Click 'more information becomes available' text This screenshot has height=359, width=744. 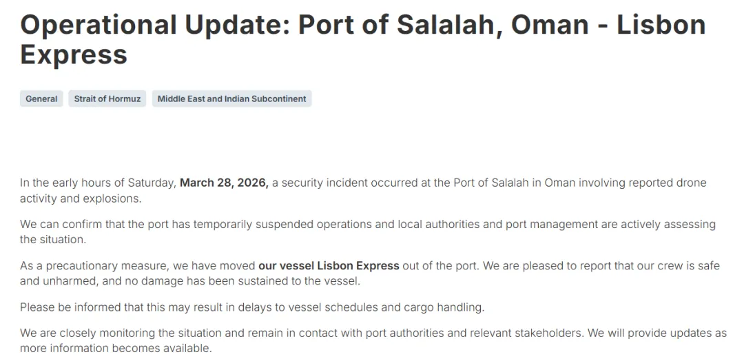(x=116, y=348)
